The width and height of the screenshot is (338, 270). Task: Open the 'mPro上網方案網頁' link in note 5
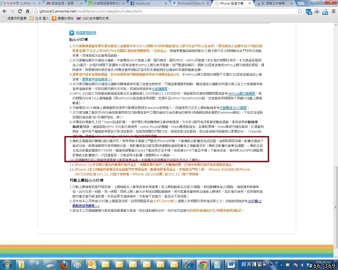pos(241,93)
